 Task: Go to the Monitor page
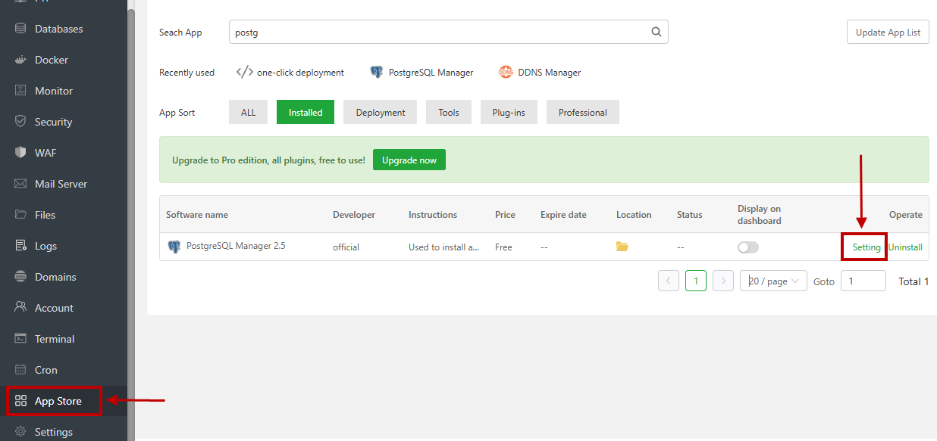54,91
